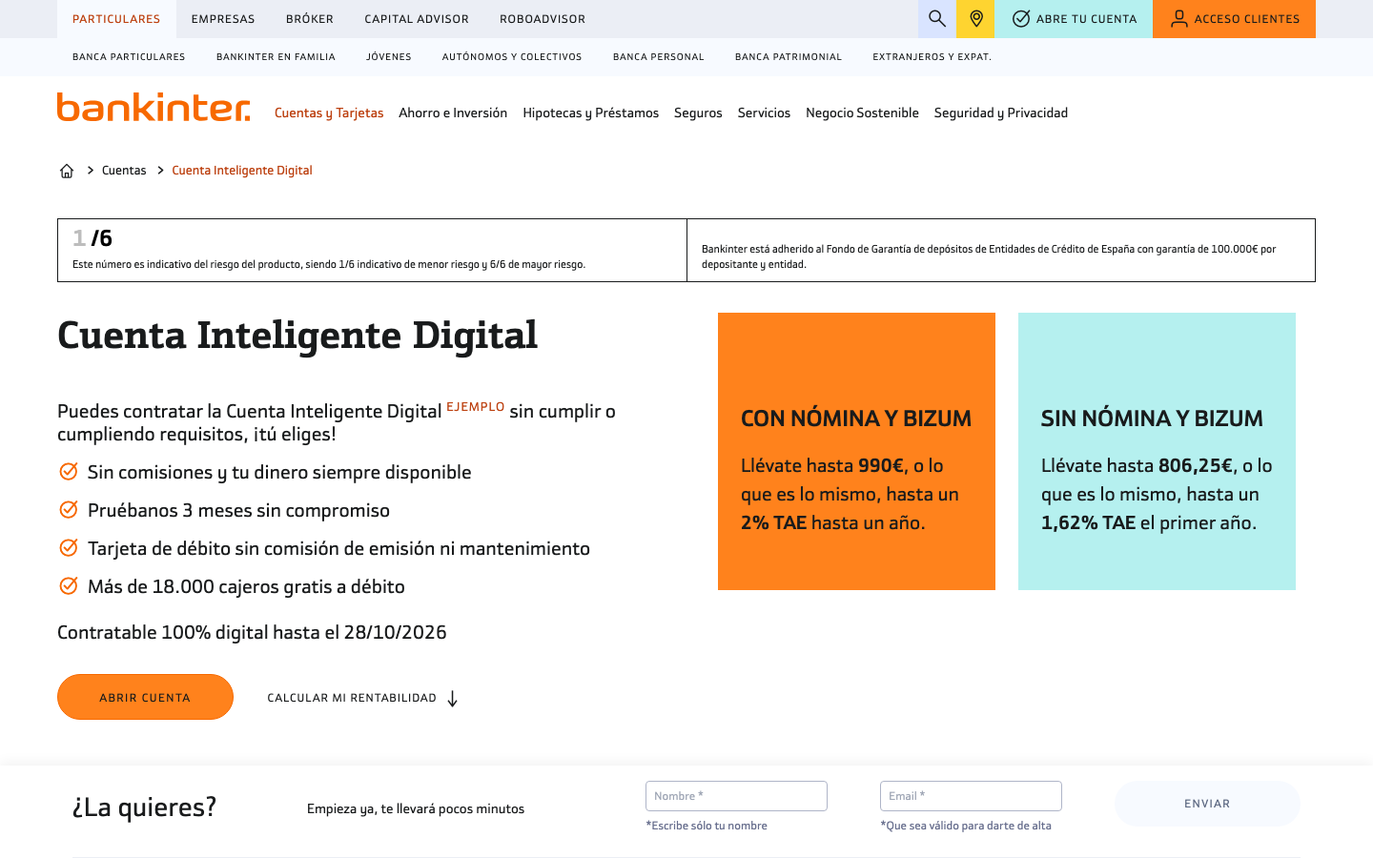Viewport: 1373px width, 858px height.
Task: Click hint Que sea válido para darte de alta
Action: point(966,826)
